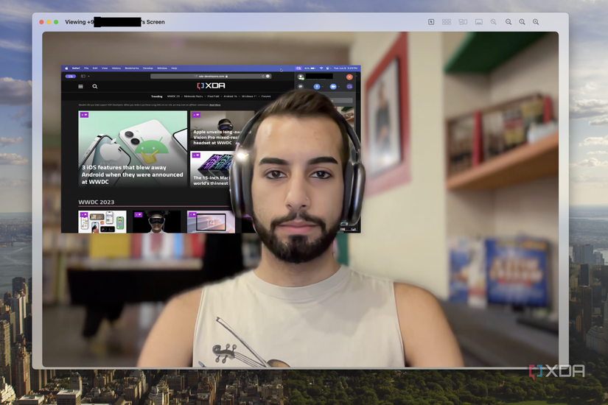This screenshot has width=608, height=405.
Task: Click the Wi-Fi icon in shared menu bar
Action: (x=321, y=68)
